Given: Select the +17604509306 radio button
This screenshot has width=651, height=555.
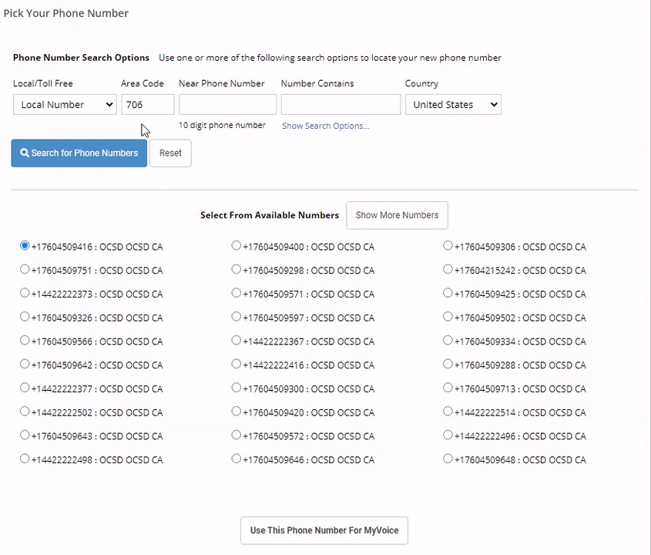Looking at the screenshot, I should (448, 246).
